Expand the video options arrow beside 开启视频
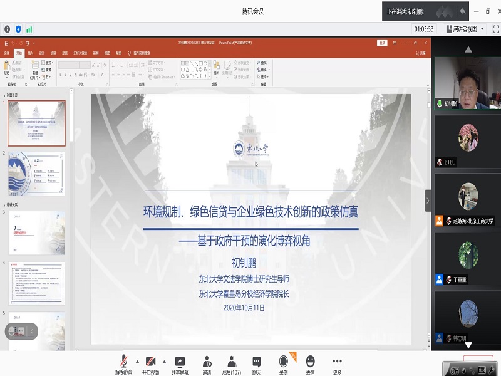Screen dimensions: 501x376 [165, 362]
